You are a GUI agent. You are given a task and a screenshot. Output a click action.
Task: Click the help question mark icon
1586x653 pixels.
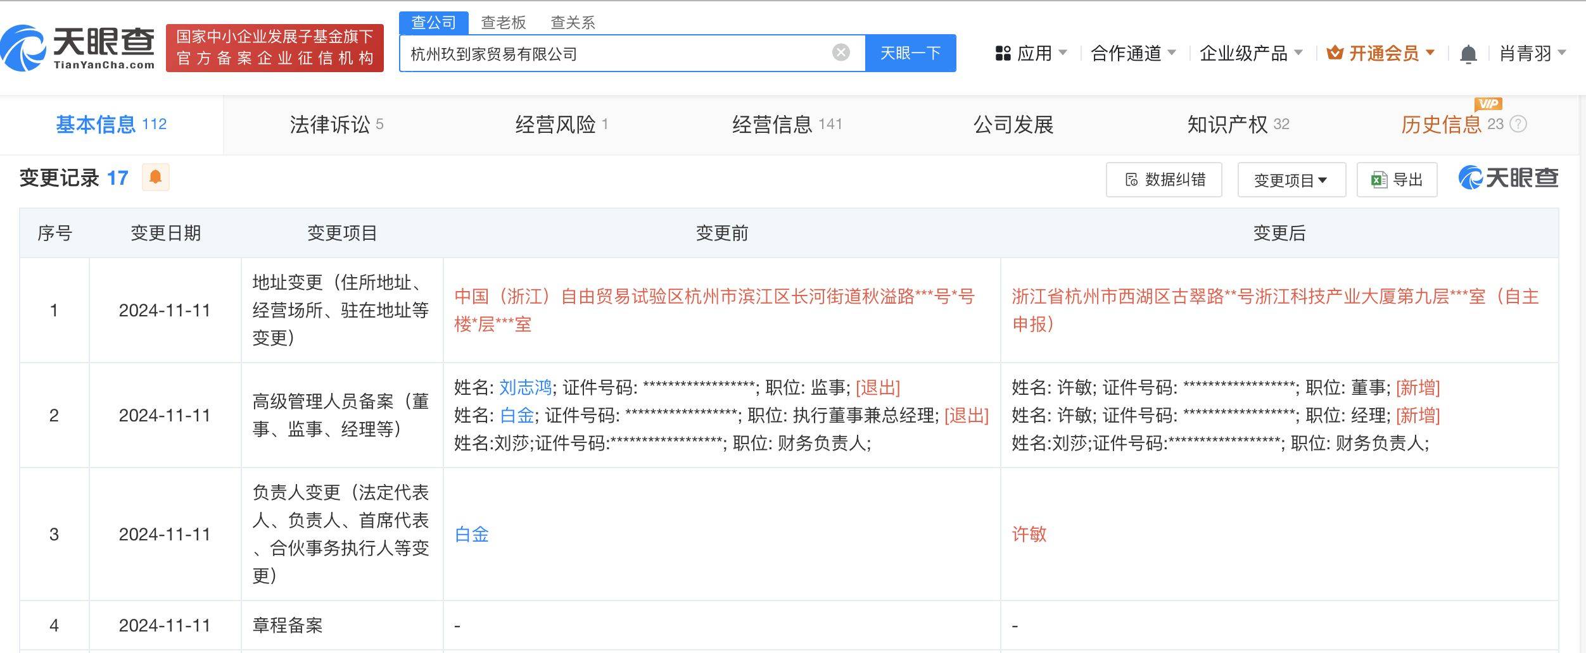click(x=1518, y=124)
